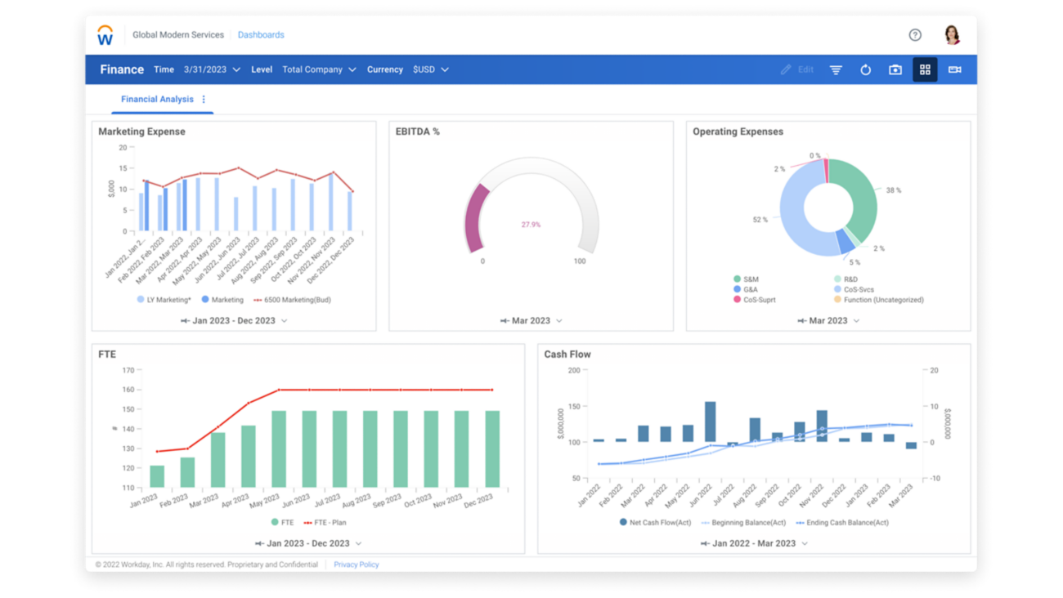Refresh the dashboard using the refresh icon
Viewport: 1063px width, 598px height.
865,69
